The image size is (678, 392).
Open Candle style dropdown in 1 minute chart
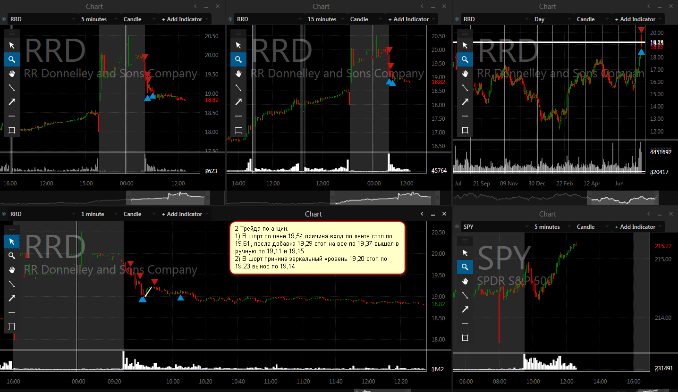click(139, 214)
